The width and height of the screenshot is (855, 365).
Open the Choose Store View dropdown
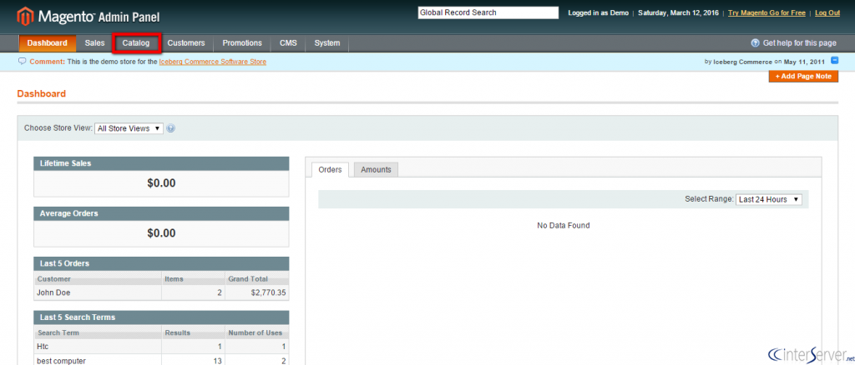coord(129,128)
